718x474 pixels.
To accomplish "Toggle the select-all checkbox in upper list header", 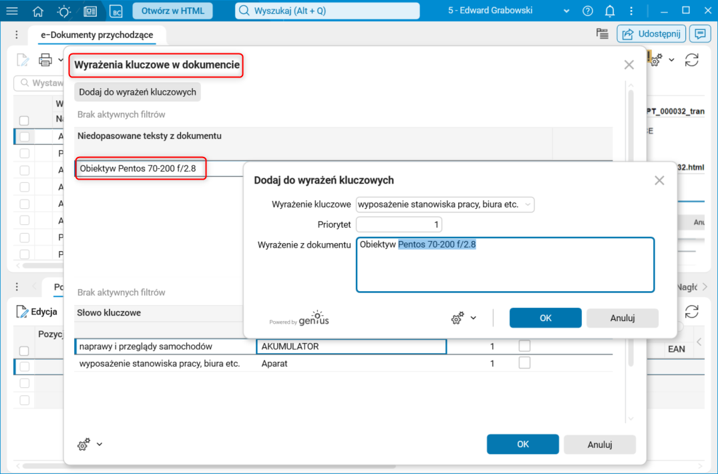I will [24, 121].
